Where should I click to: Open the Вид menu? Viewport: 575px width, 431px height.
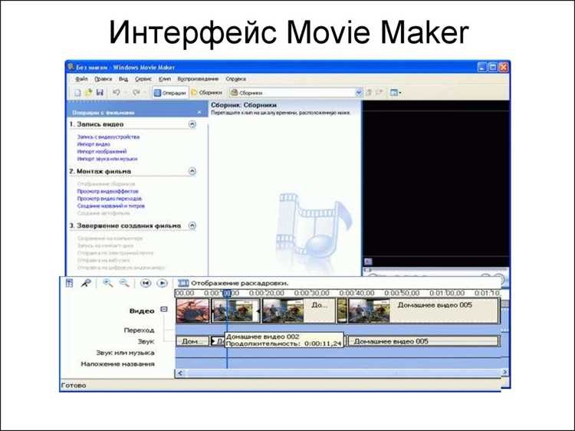tap(123, 79)
